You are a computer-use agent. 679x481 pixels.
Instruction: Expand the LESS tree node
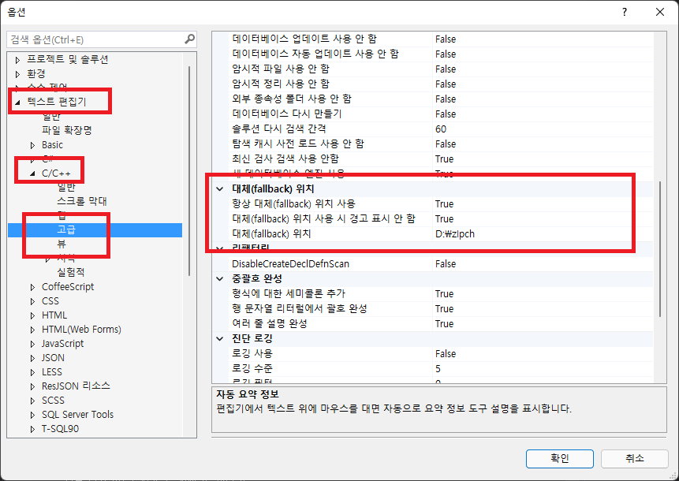(32, 372)
